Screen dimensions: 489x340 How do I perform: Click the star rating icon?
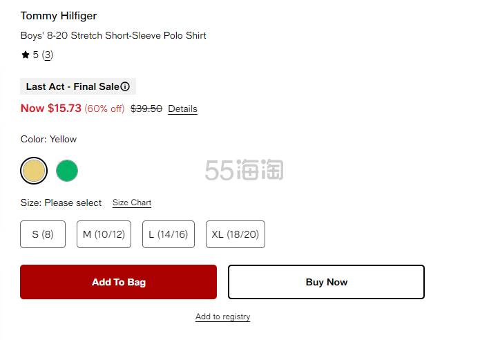(x=26, y=55)
